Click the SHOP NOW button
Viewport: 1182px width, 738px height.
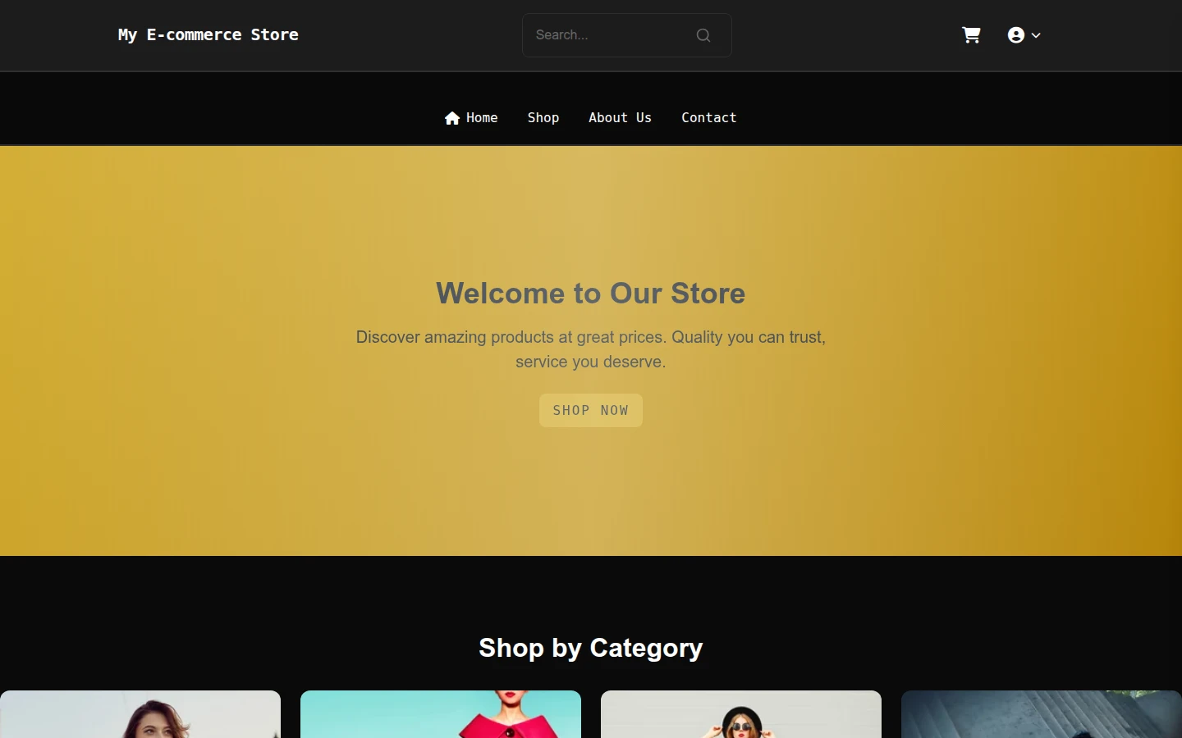click(591, 410)
